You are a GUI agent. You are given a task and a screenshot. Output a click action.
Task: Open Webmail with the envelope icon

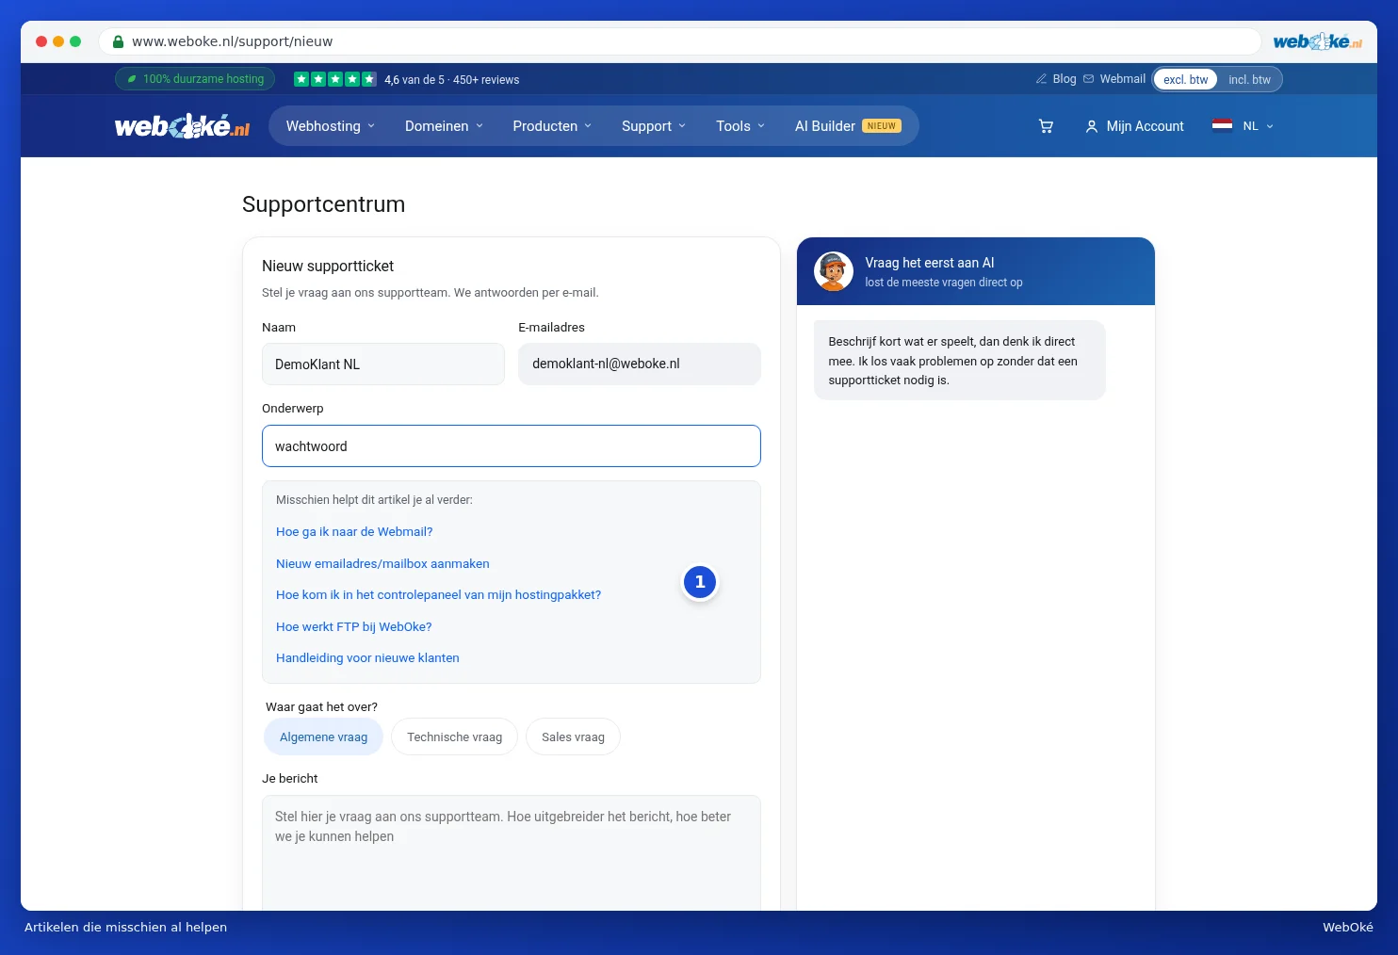click(1114, 79)
